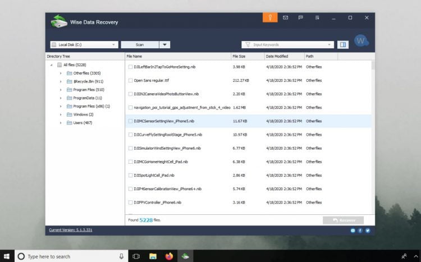Sort by Date Modified column header

(285, 56)
